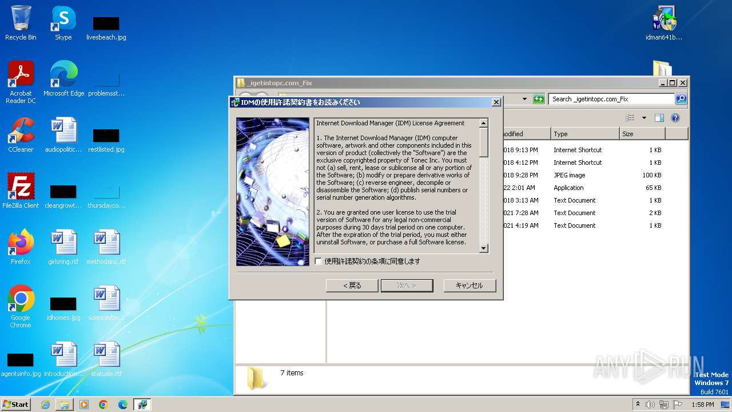The image size is (732, 412).
Task: Select agentsinfo.jpg desktop file
Action: (21, 364)
